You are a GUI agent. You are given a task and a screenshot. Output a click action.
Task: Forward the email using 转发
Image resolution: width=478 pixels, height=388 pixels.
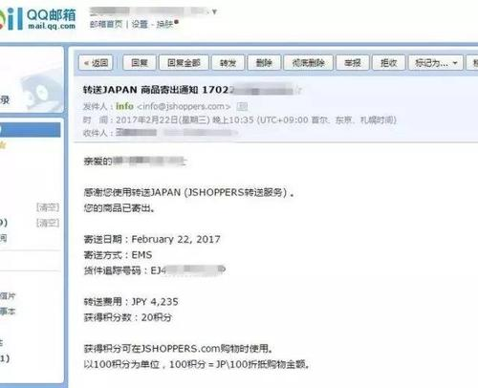coord(228,63)
